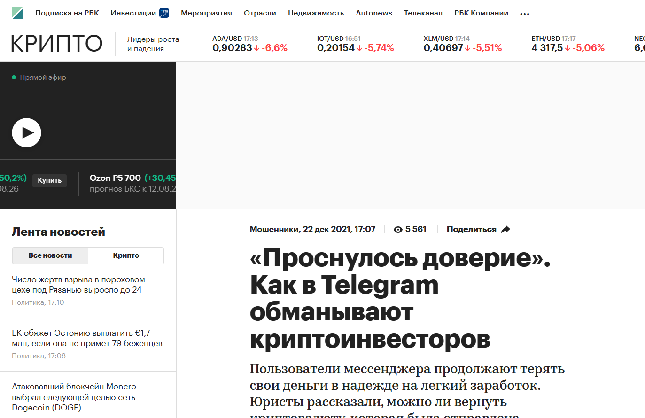Click the Купить button for Ozon
Screen dimensions: 645x418
49,180
